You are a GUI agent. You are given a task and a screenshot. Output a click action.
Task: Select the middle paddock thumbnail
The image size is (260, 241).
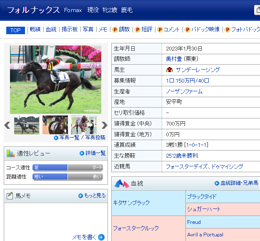pyautogui.click(x=55, y=125)
